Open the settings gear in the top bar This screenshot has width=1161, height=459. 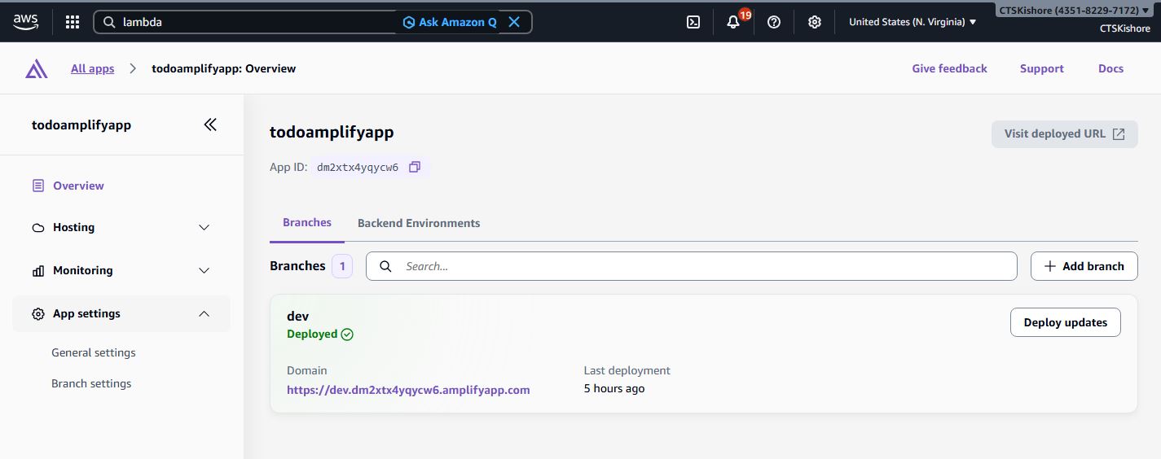click(814, 22)
